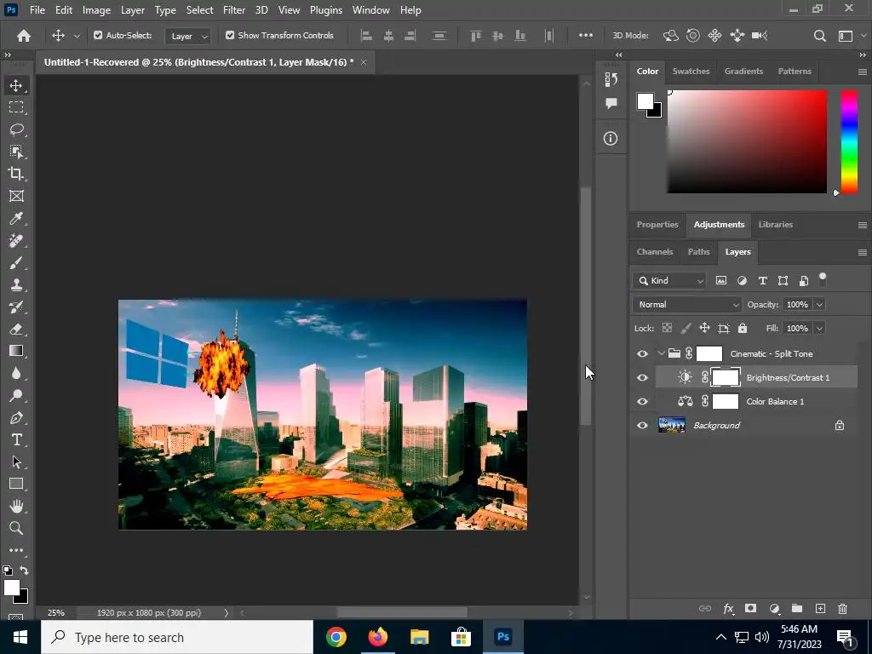The image size is (872, 654).
Task: Pick a color in the color field
Action: (x=747, y=142)
